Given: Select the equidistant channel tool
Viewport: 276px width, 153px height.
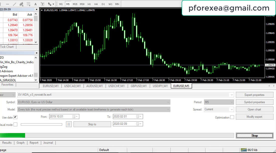Looking at the screenshot, I should click(x=22, y=4).
